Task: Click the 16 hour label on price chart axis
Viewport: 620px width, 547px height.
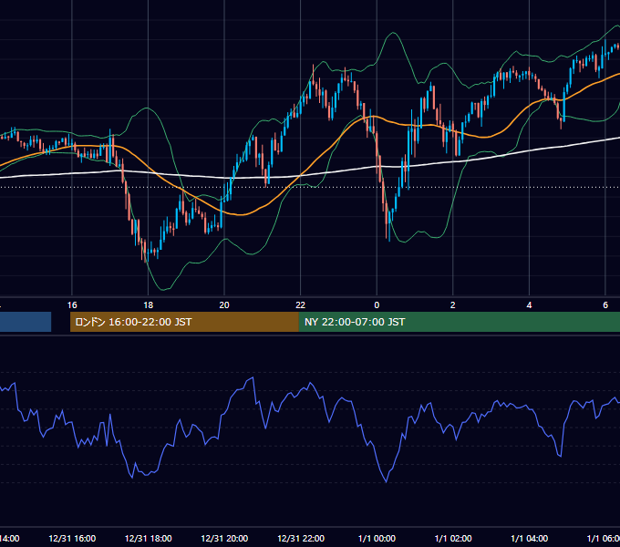Action: click(x=72, y=304)
